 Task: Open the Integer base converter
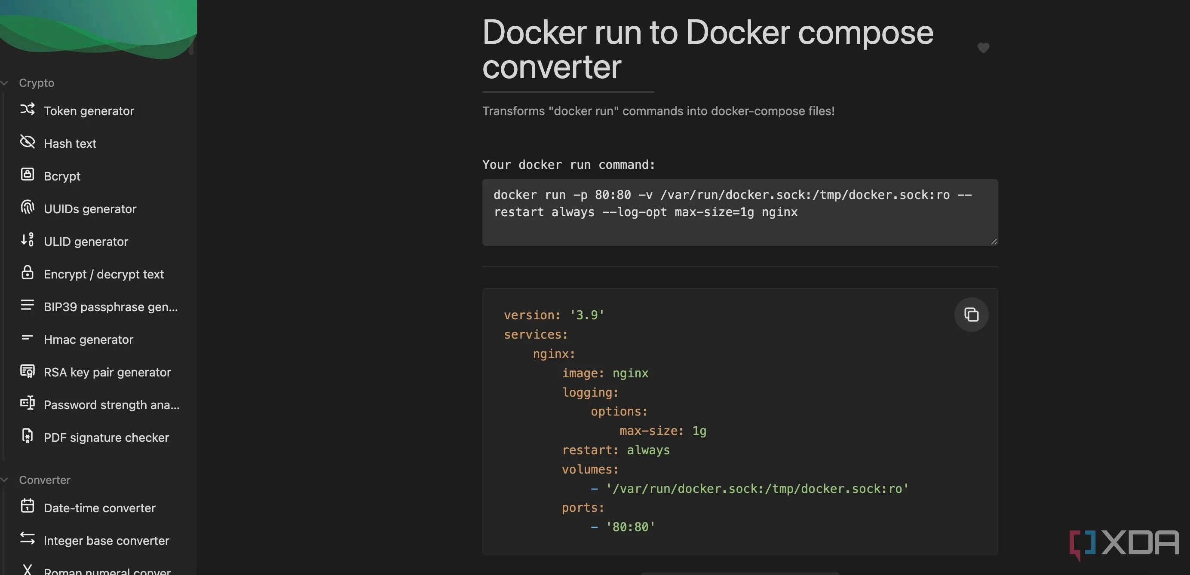pos(106,541)
